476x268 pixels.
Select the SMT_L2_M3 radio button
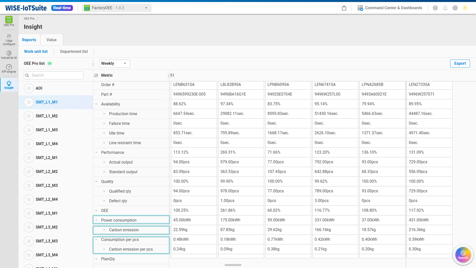[29, 186]
